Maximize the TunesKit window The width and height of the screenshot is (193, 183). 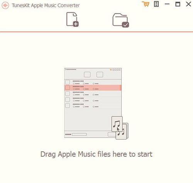coord(178,4)
